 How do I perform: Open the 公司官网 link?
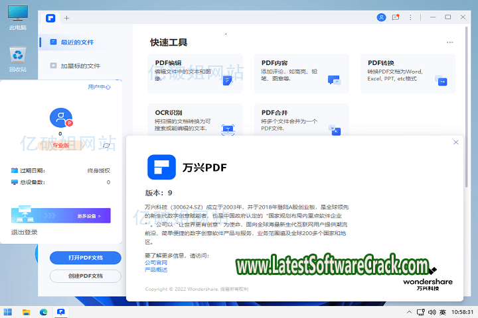click(x=157, y=262)
